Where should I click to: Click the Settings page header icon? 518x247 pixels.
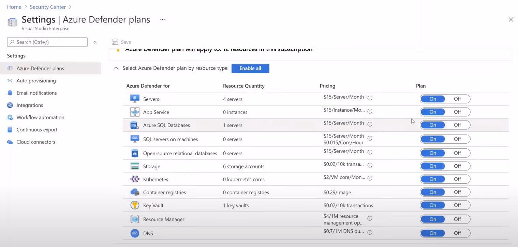[x=12, y=22]
